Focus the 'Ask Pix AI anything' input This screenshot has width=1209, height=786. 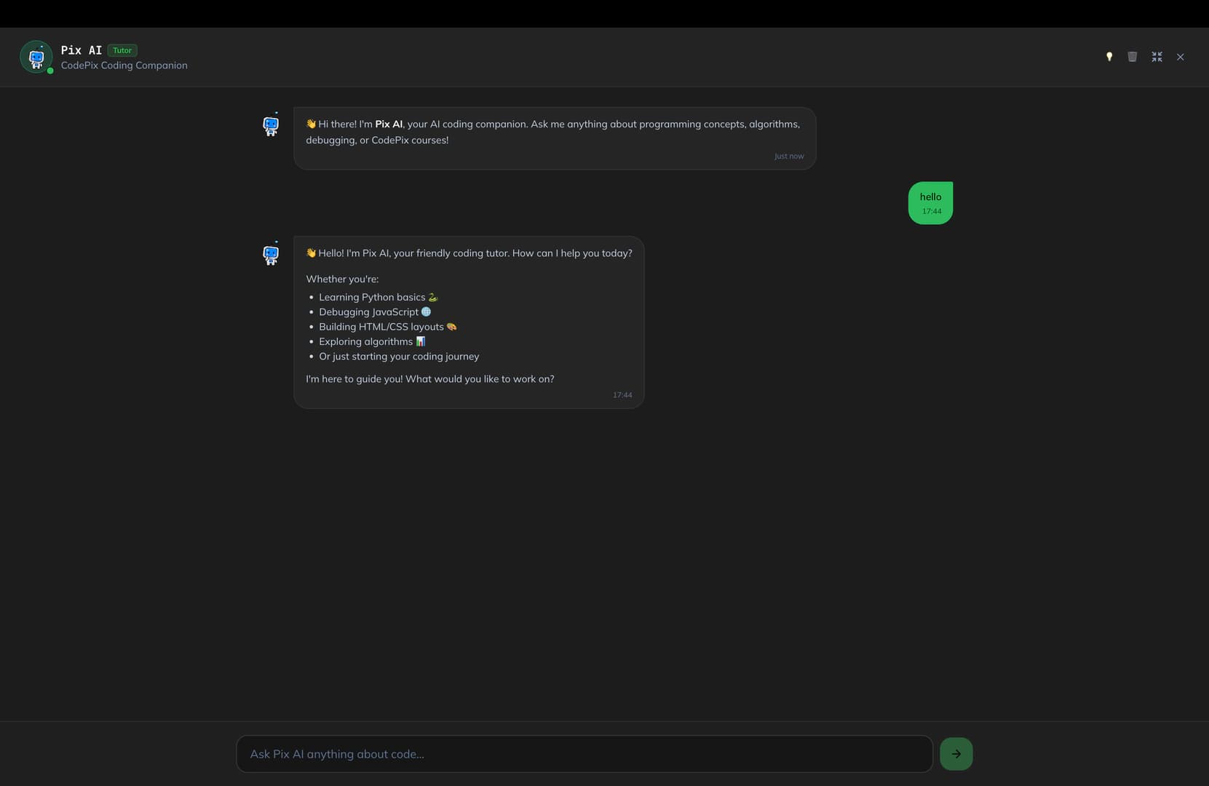pos(584,754)
